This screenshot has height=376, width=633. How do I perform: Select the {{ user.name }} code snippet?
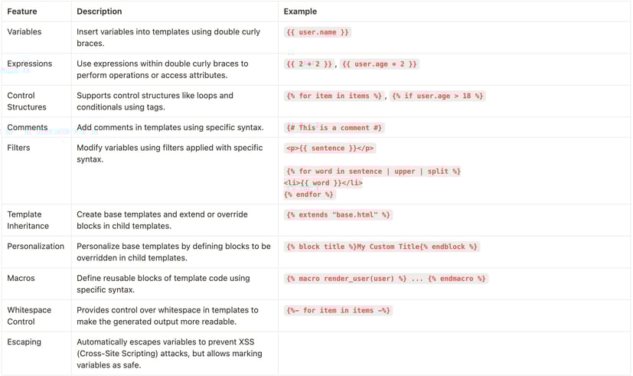pos(318,32)
